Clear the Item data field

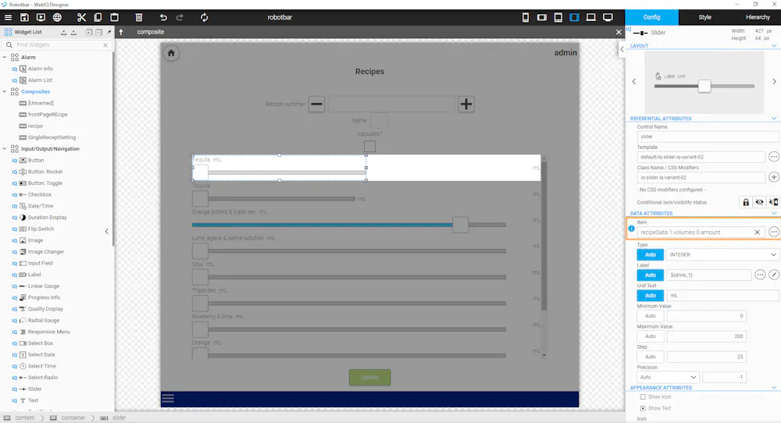pyautogui.click(x=757, y=233)
